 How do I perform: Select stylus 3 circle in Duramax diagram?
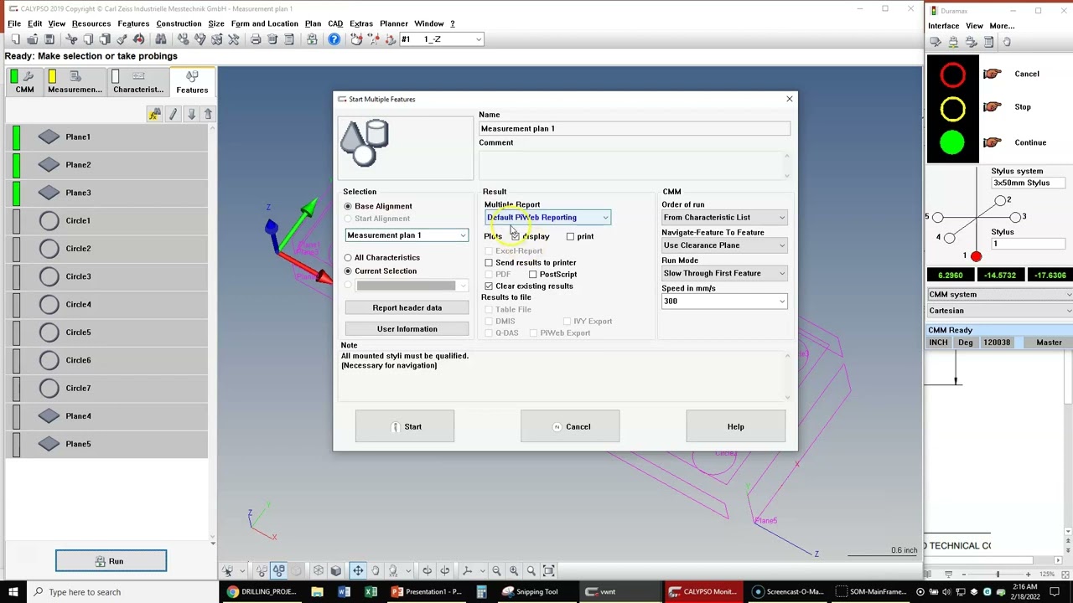tap(1015, 218)
